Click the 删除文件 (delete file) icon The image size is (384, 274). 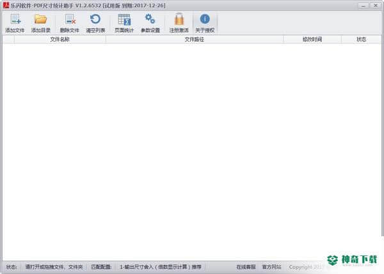point(70,23)
